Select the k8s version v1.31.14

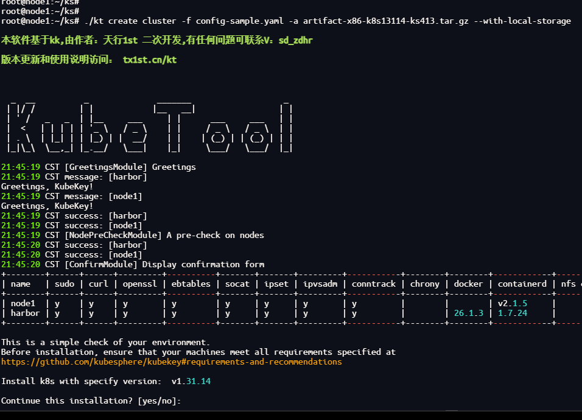191,382
